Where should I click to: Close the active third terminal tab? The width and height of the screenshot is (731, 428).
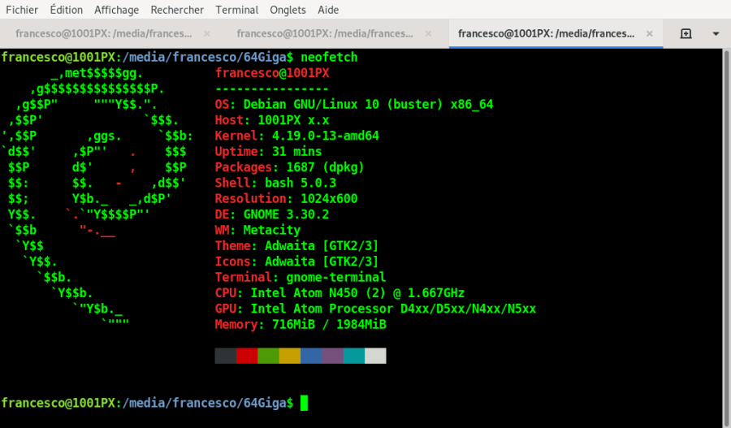(648, 33)
